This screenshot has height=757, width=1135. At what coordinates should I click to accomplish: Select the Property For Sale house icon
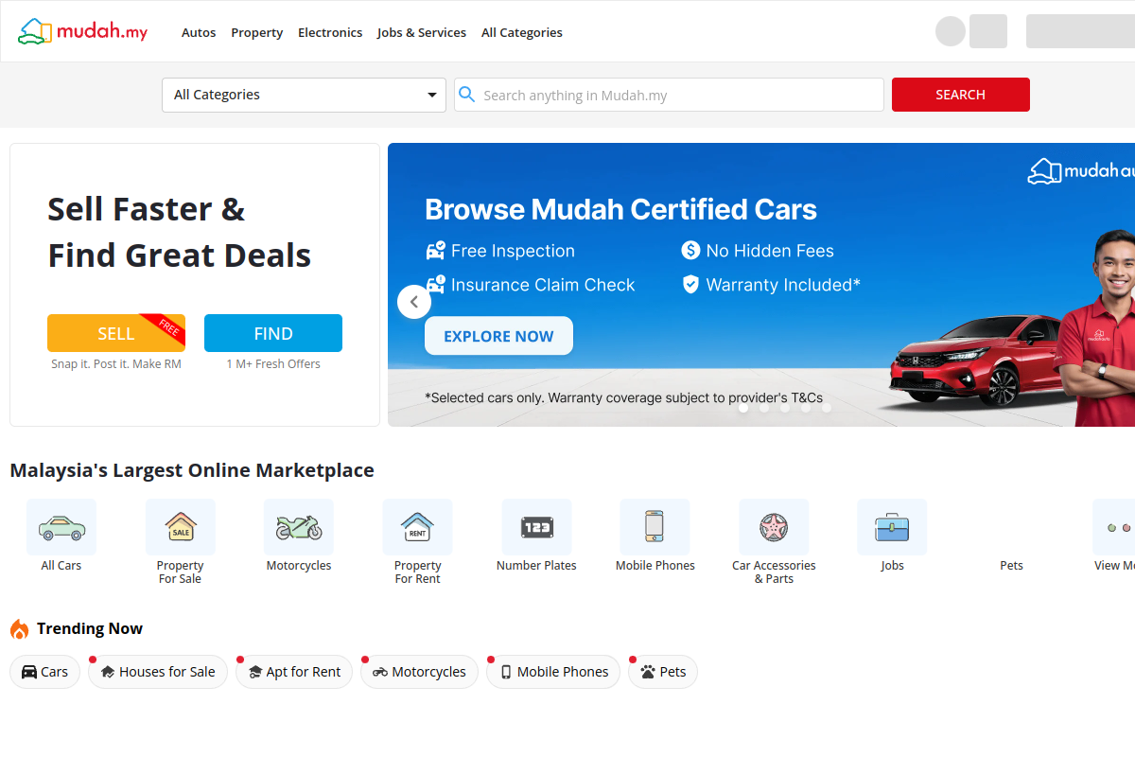pos(181,527)
